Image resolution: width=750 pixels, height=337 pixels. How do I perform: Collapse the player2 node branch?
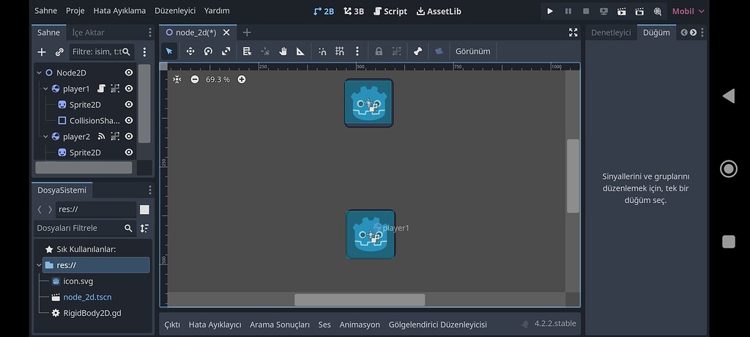pyautogui.click(x=46, y=136)
